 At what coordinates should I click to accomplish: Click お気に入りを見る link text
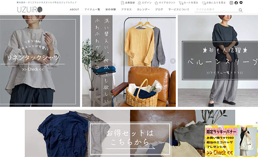pyautogui.click(x=216, y=3)
